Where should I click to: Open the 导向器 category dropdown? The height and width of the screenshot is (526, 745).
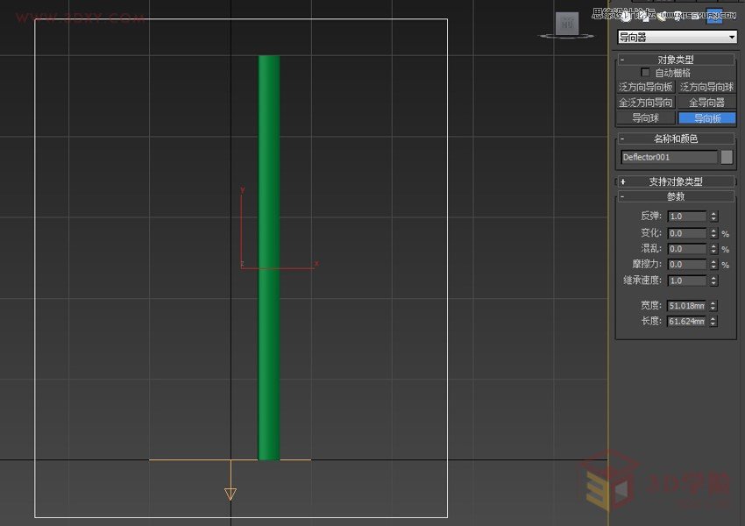[733, 37]
